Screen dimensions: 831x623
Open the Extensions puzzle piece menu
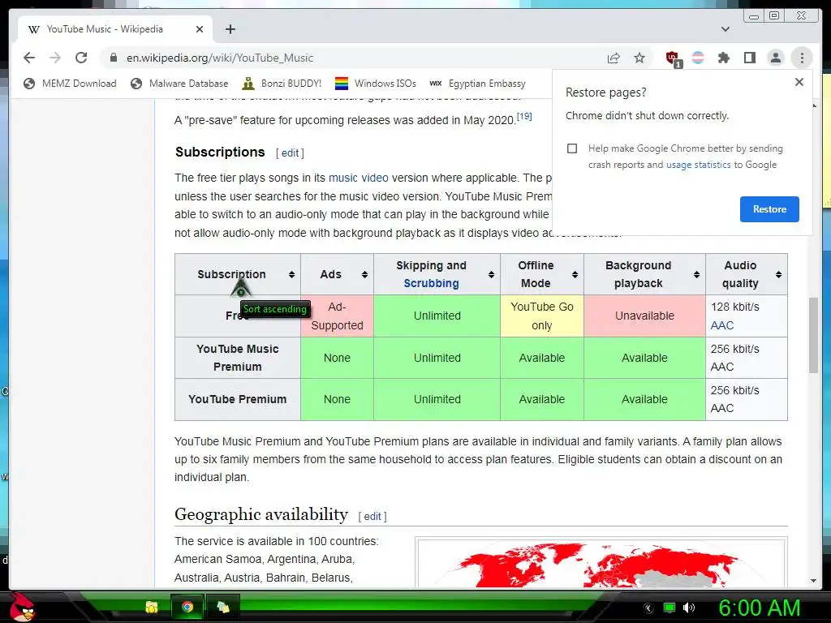[x=723, y=58]
